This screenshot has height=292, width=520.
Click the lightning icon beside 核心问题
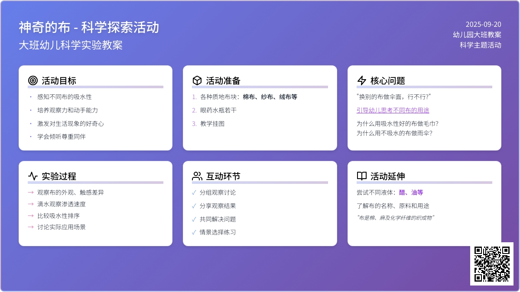click(362, 80)
